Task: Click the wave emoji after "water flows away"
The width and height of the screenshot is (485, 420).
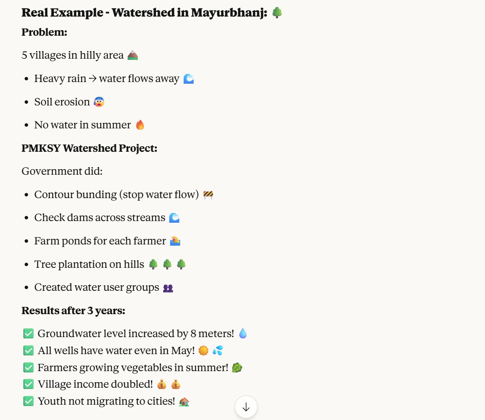Action: (189, 79)
